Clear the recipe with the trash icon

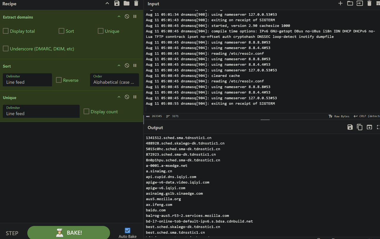point(136,4)
